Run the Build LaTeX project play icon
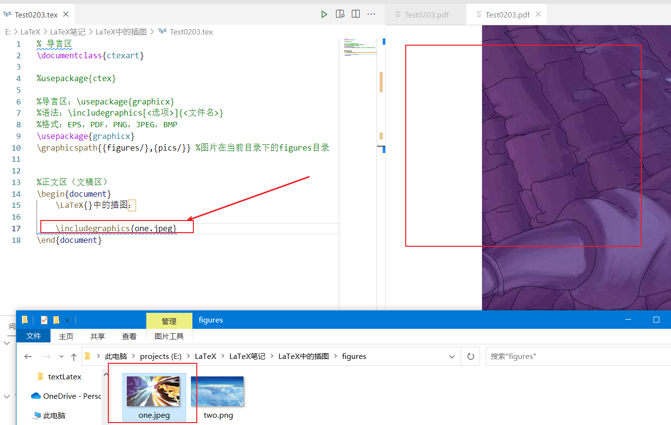 [324, 14]
